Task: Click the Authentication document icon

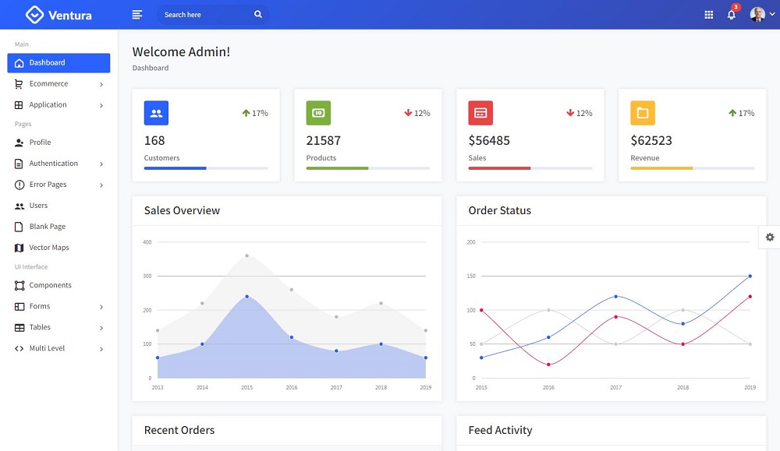Action: click(x=19, y=164)
